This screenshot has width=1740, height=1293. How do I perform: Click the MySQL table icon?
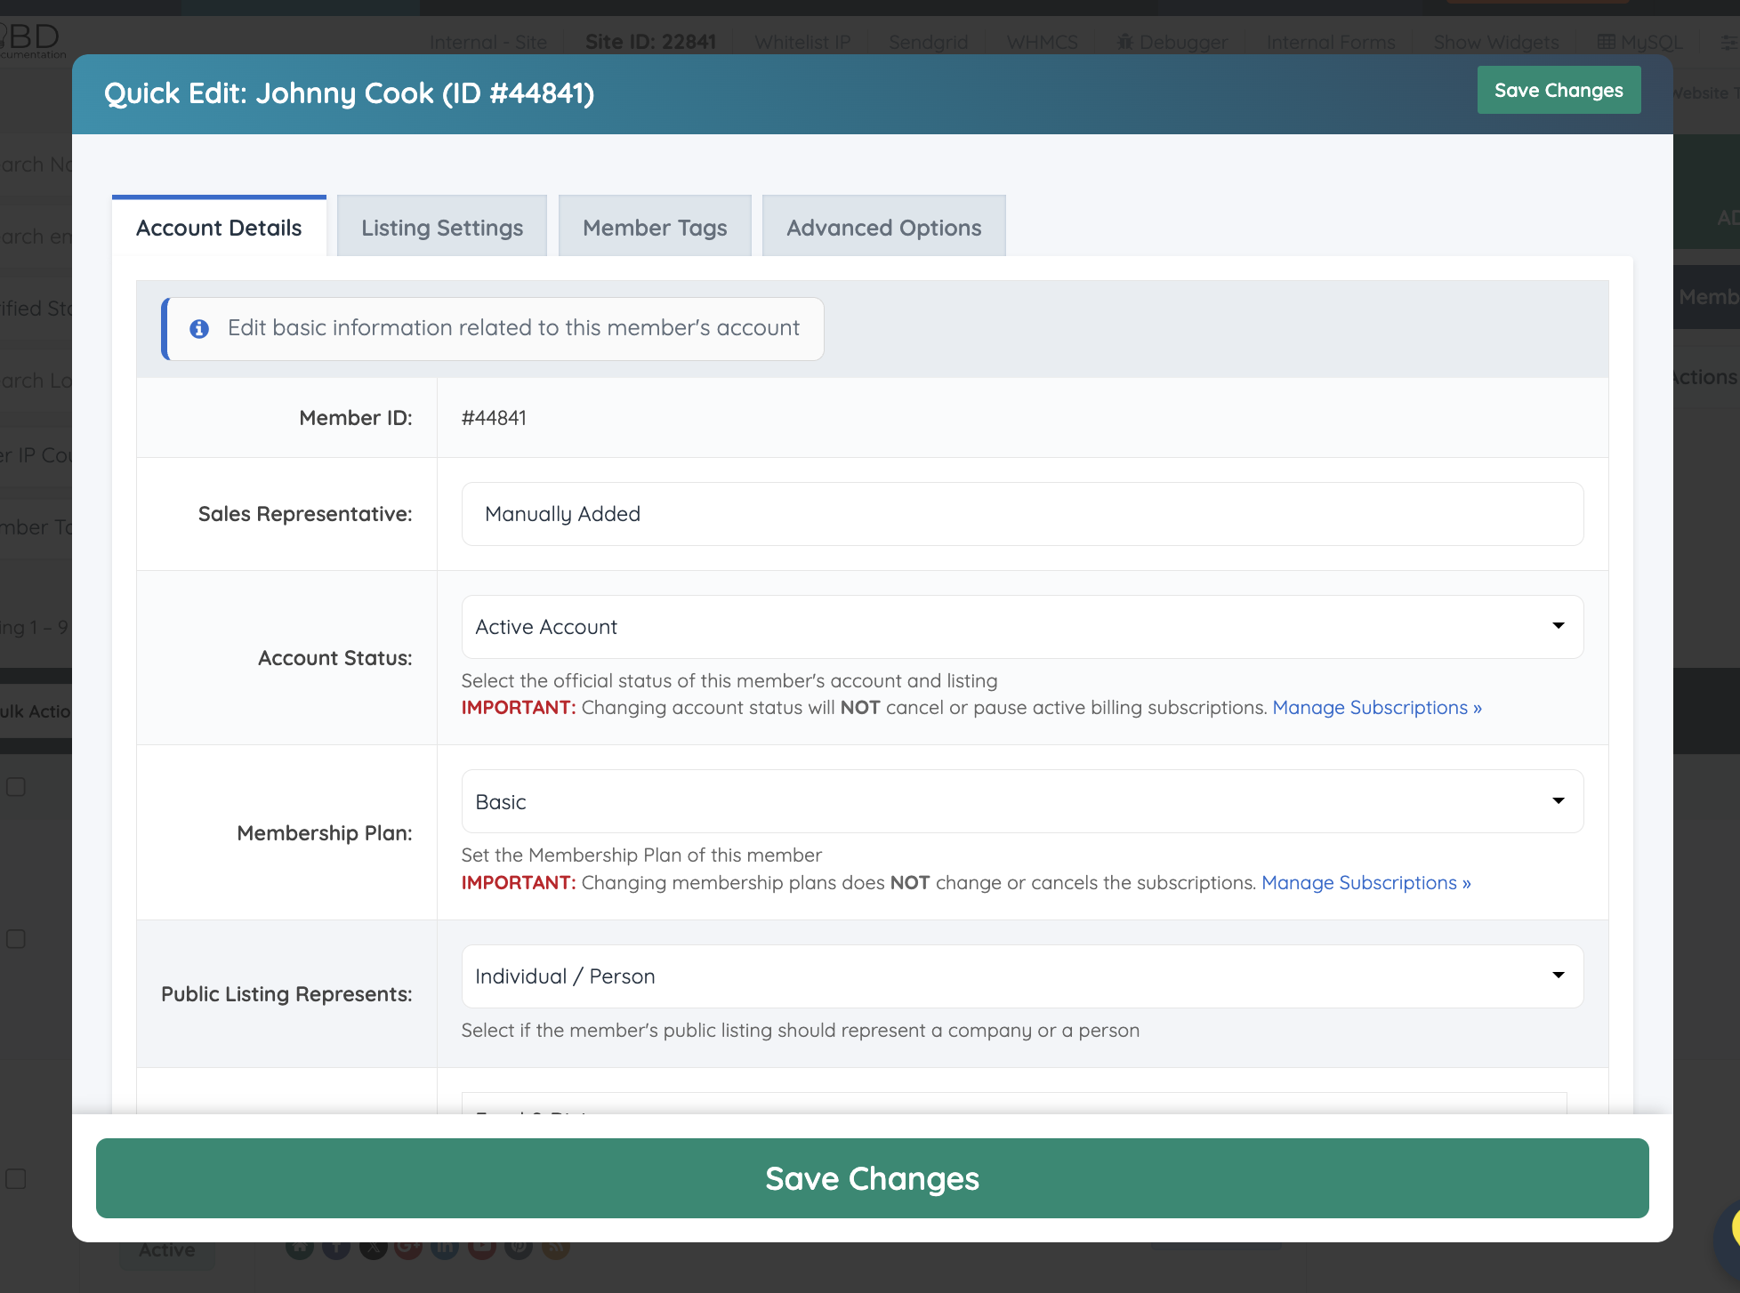(x=1606, y=42)
